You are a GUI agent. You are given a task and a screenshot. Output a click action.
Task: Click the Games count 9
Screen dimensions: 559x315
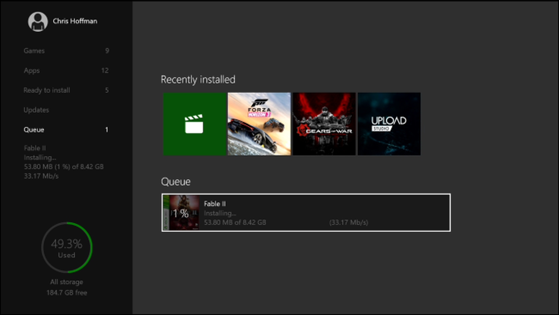click(107, 51)
